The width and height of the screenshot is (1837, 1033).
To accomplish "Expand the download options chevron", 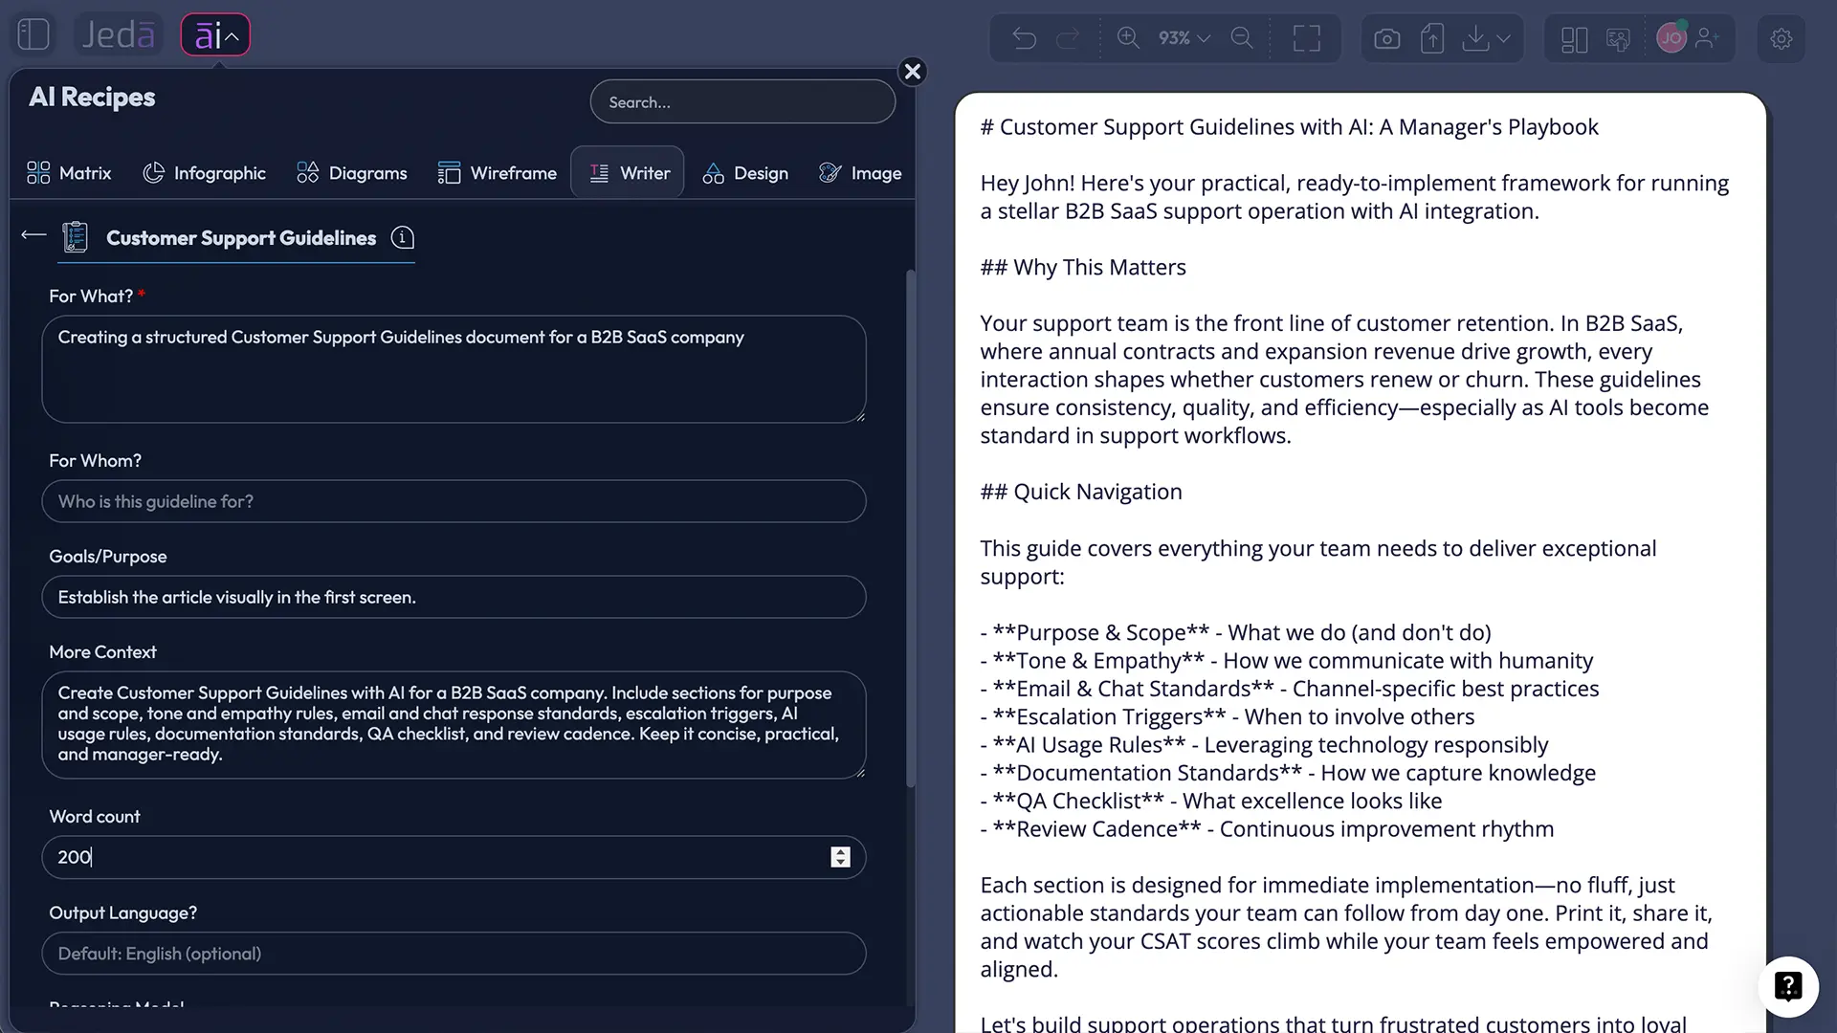I will coord(1503,39).
